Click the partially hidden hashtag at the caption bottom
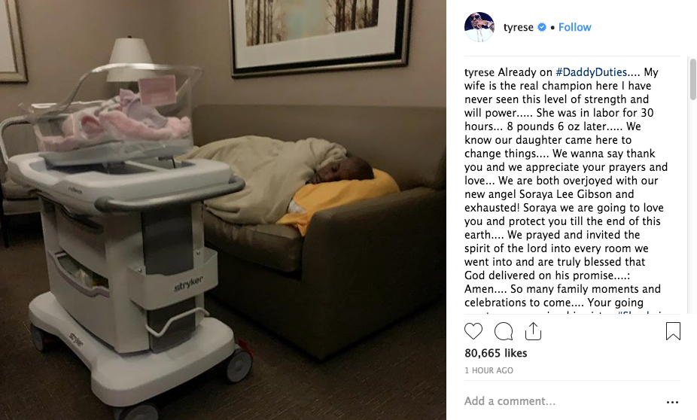This screenshot has width=697, height=420. pos(640,313)
